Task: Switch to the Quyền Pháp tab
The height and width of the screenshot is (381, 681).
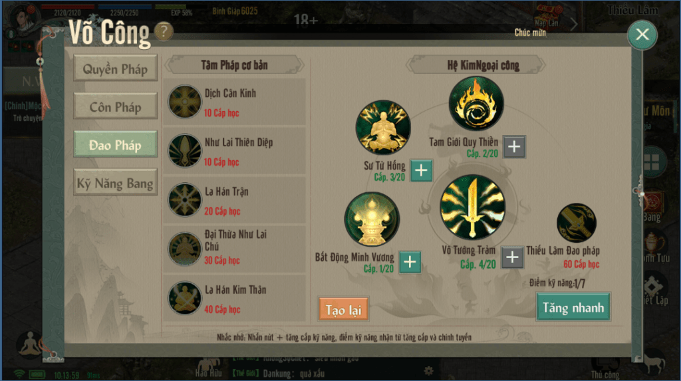Action: pyautogui.click(x=116, y=68)
